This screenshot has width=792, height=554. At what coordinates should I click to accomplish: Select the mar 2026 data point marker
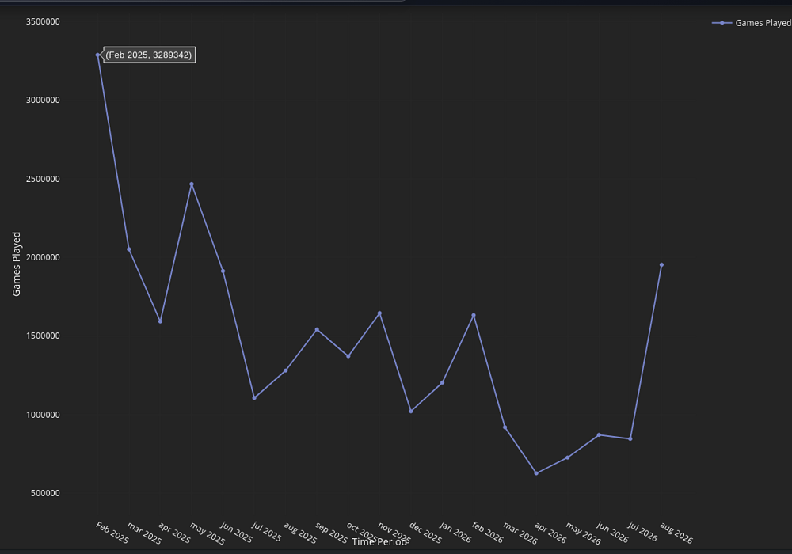pos(505,427)
